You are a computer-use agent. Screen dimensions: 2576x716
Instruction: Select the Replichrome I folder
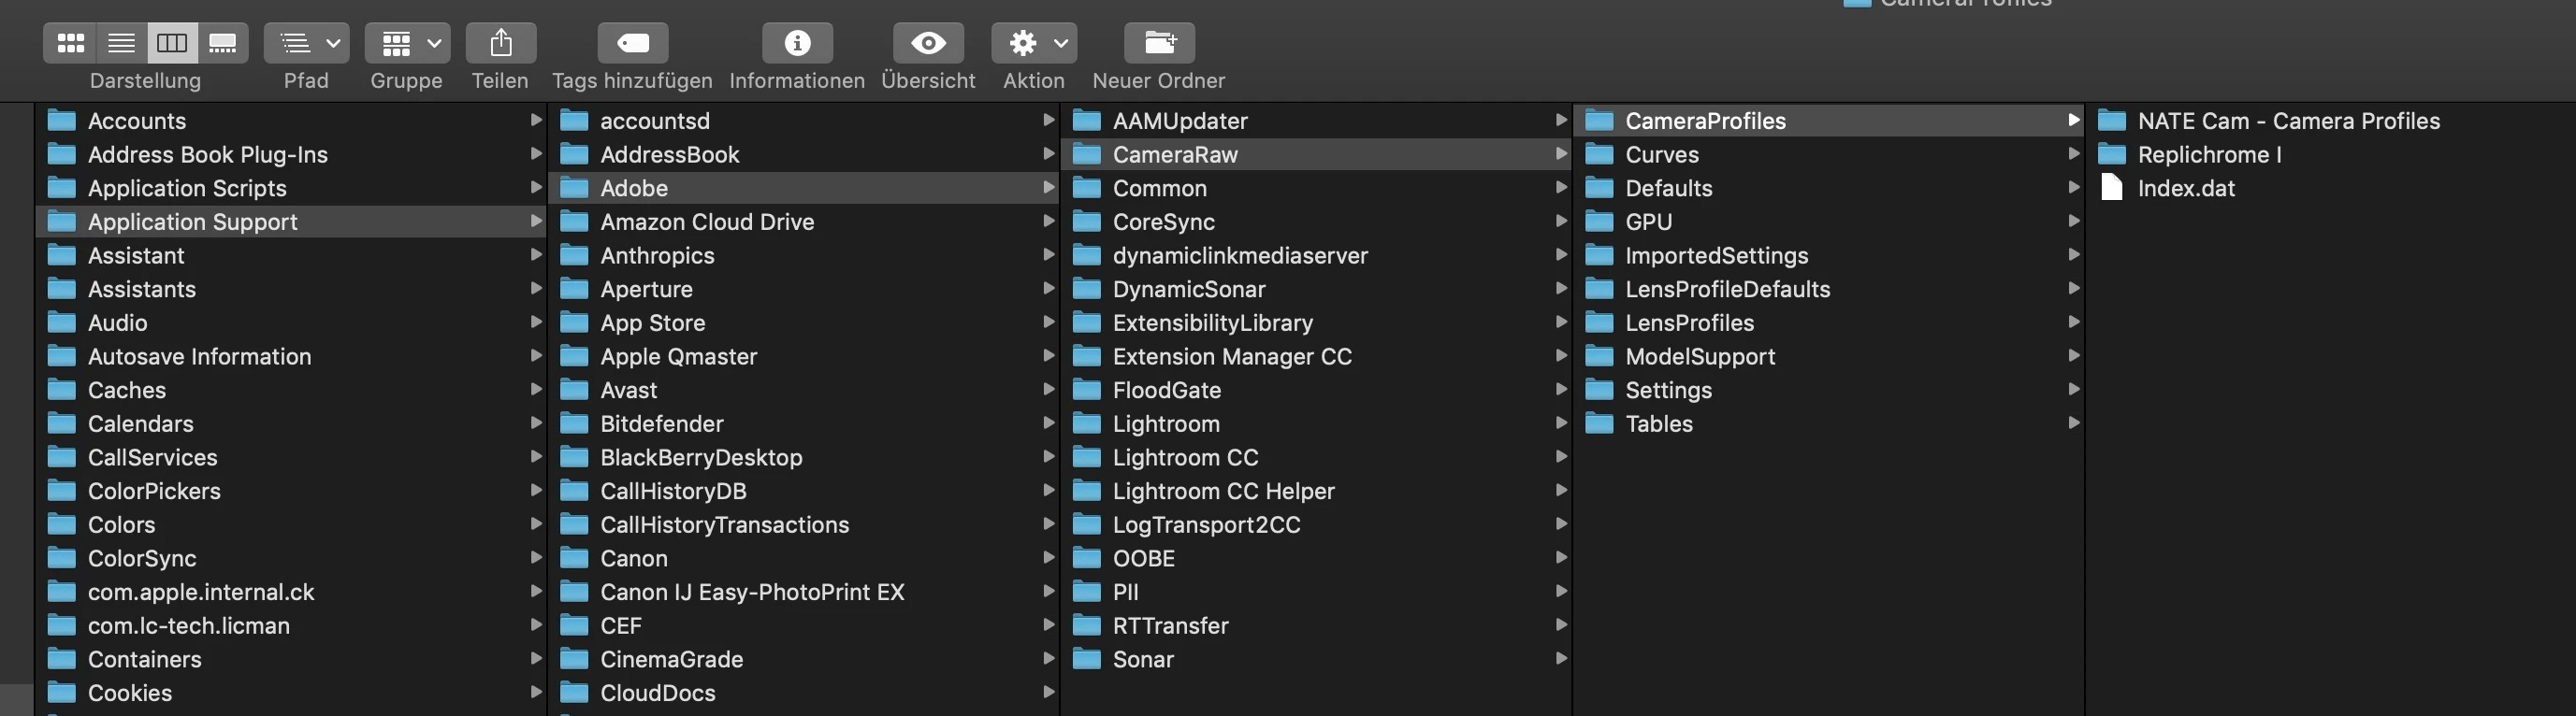coord(2331,154)
